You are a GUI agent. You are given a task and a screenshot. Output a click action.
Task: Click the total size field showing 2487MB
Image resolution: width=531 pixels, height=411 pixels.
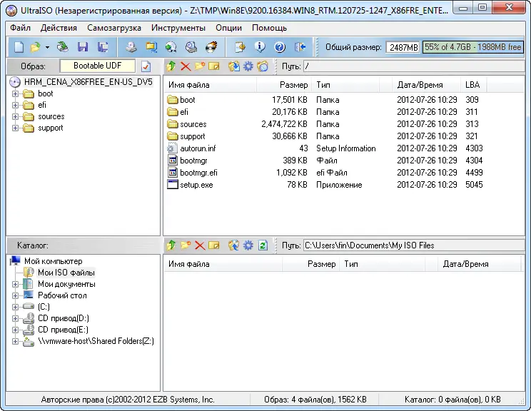pos(403,47)
